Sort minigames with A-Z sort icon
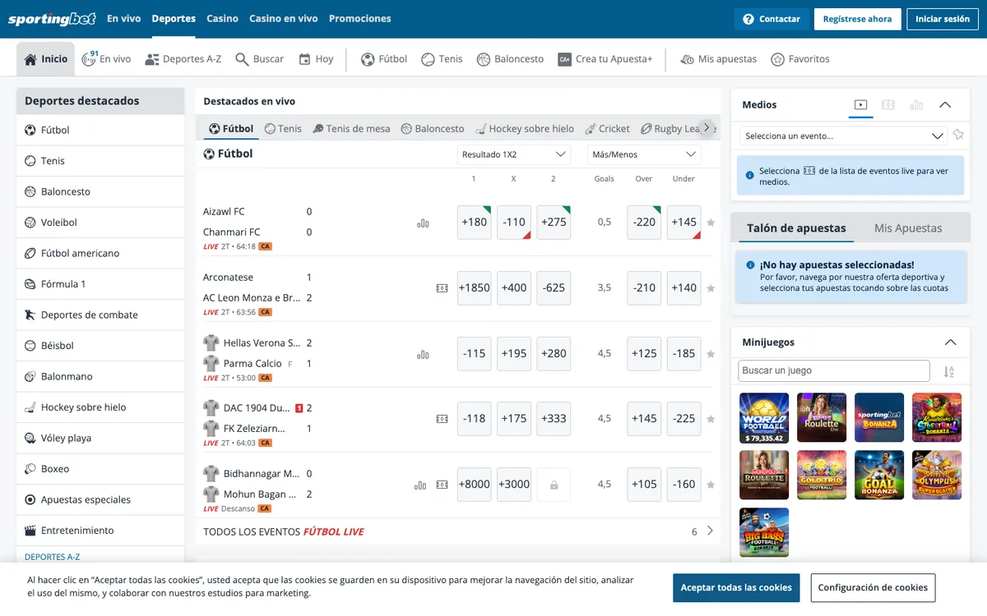This screenshot has height=616, width=987. pos(948,371)
